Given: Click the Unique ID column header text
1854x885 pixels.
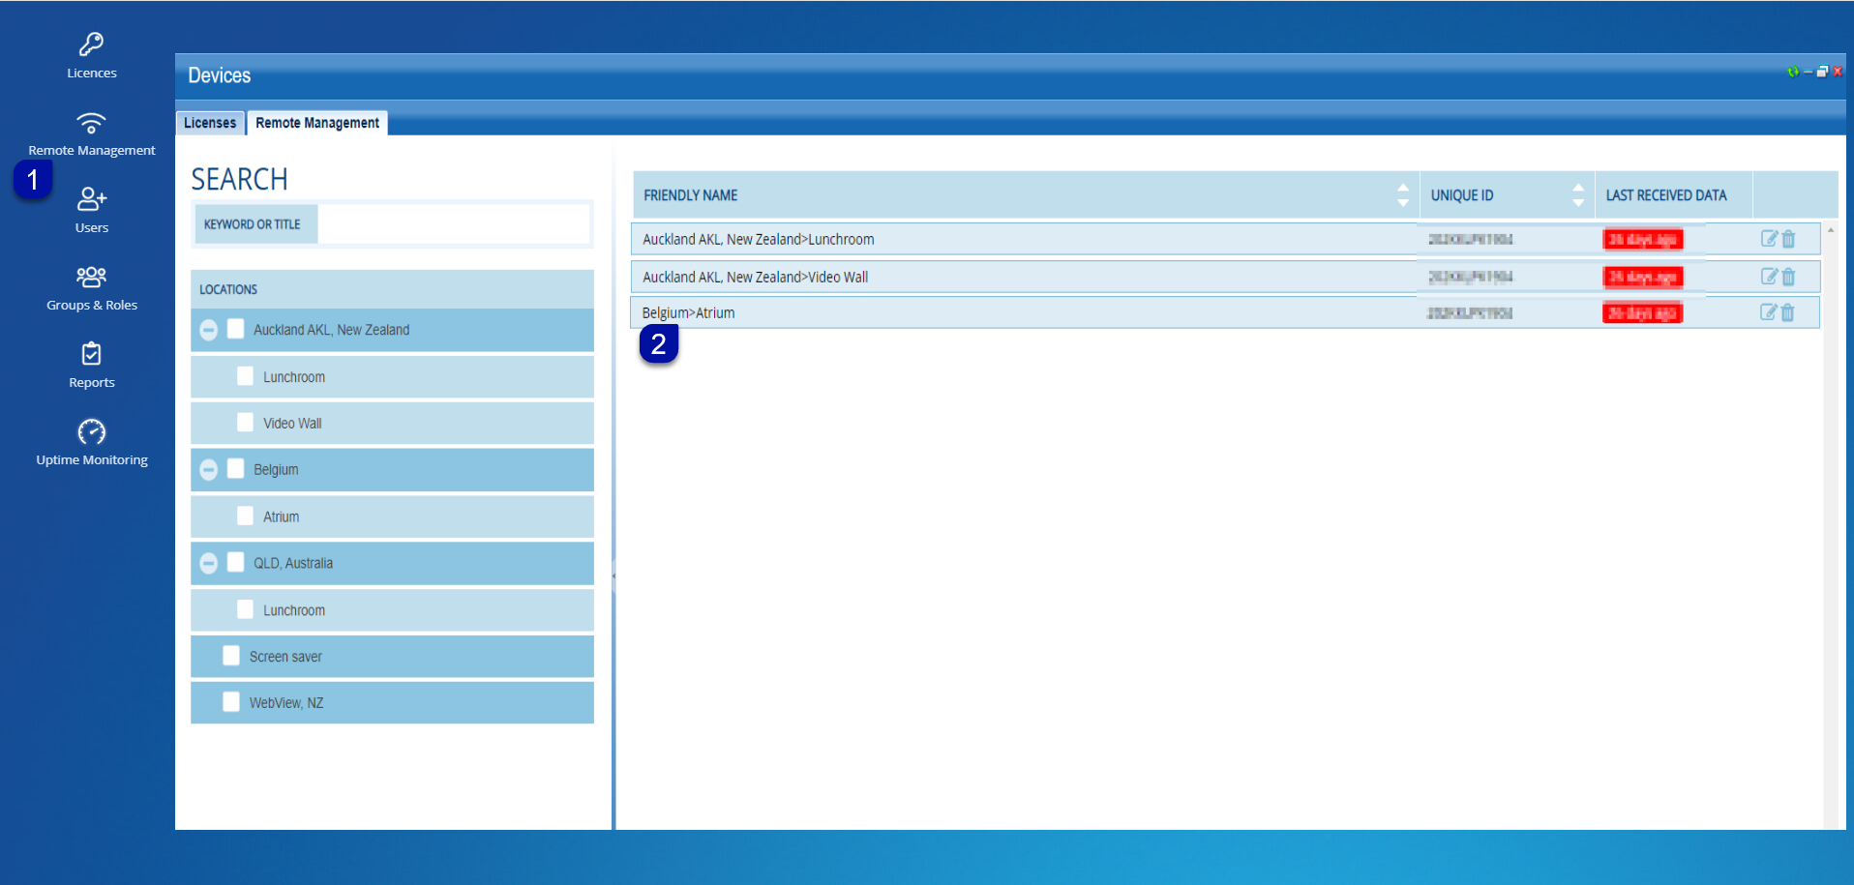Looking at the screenshot, I should 1462,195.
